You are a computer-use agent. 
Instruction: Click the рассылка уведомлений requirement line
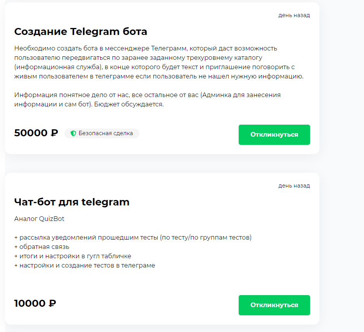[133, 238]
